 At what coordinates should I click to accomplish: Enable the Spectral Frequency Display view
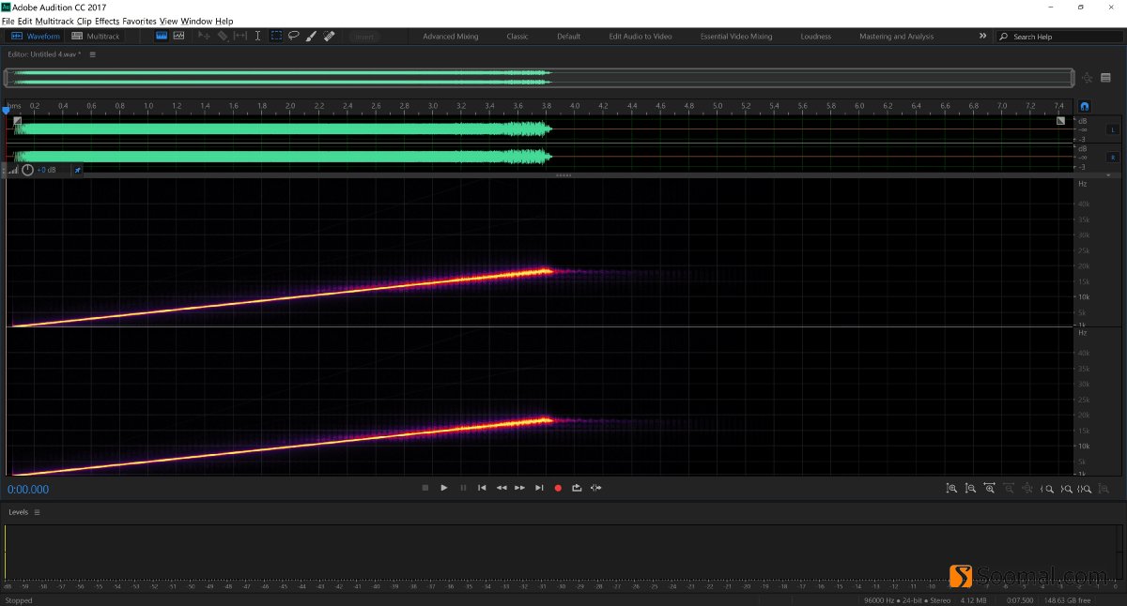pyautogui.click(x=178, y=35)
